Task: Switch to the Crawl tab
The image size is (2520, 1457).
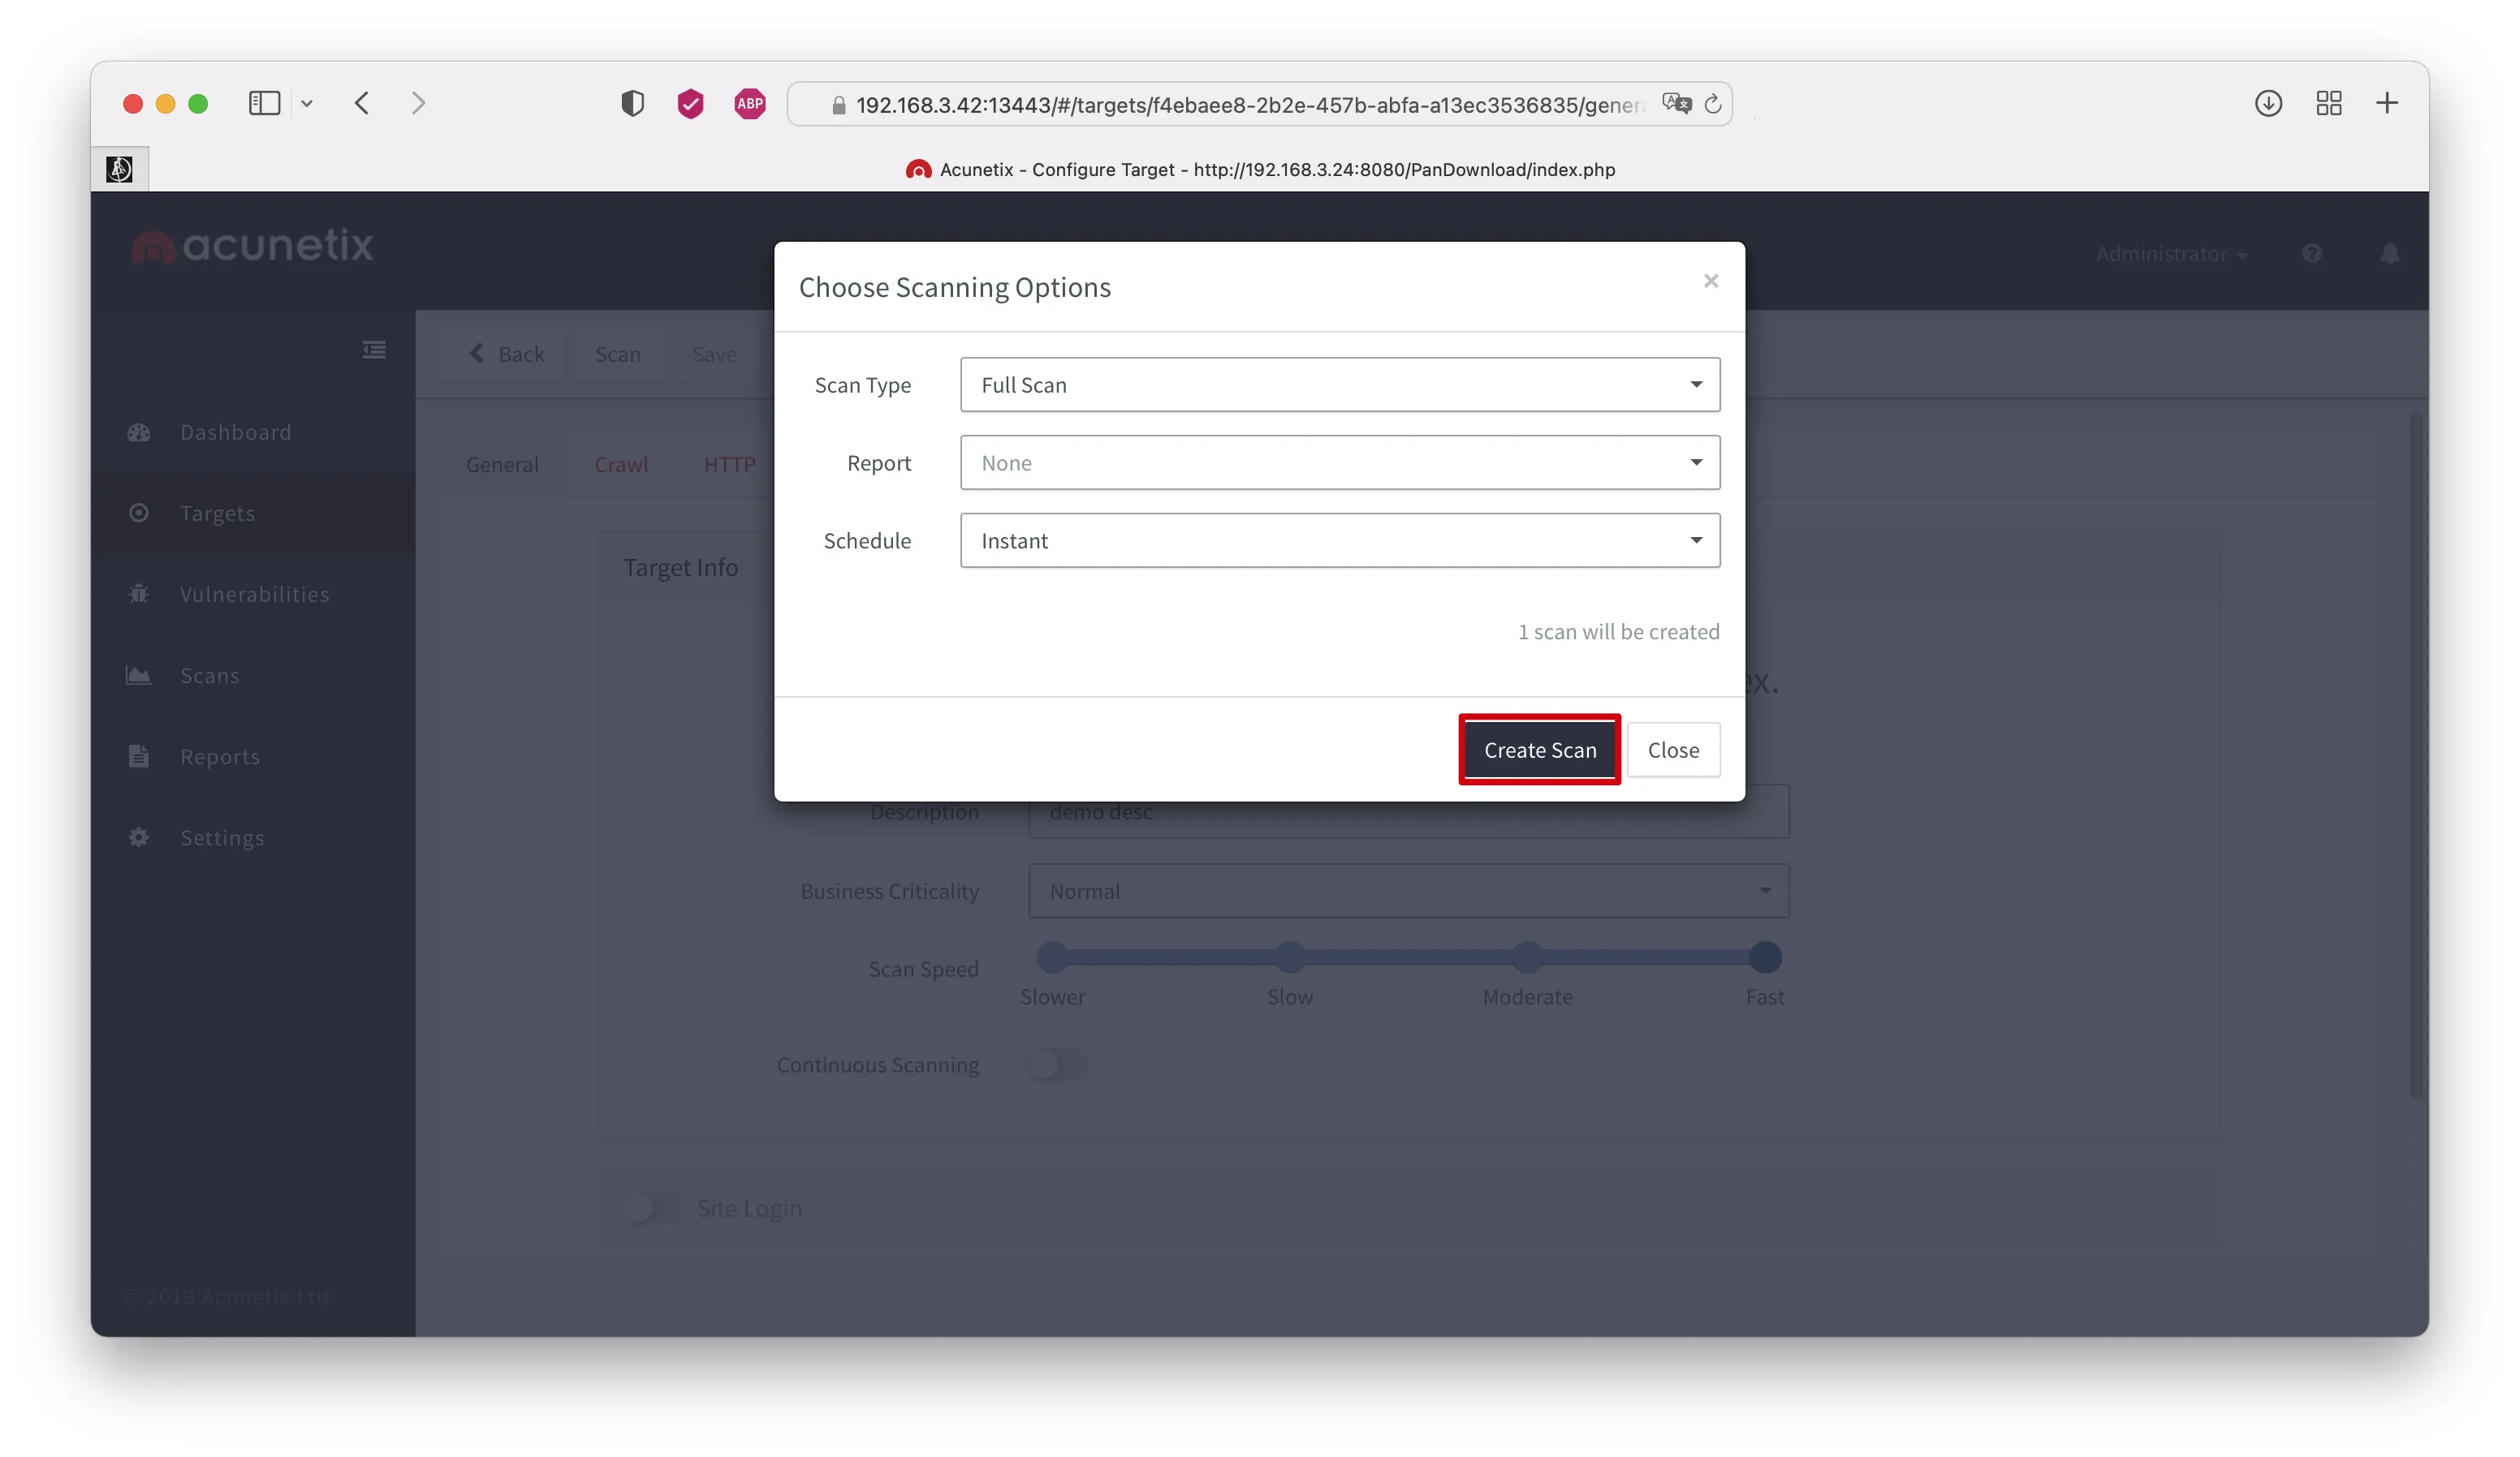Action: pos(621,465)
